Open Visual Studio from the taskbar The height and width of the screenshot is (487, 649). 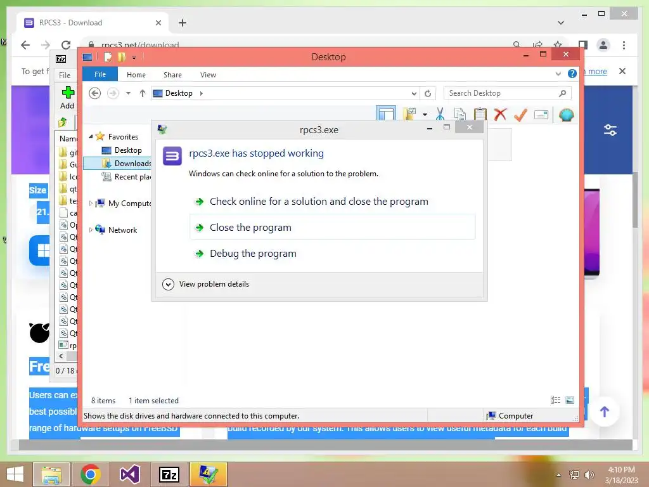click(x=129, y=474)
